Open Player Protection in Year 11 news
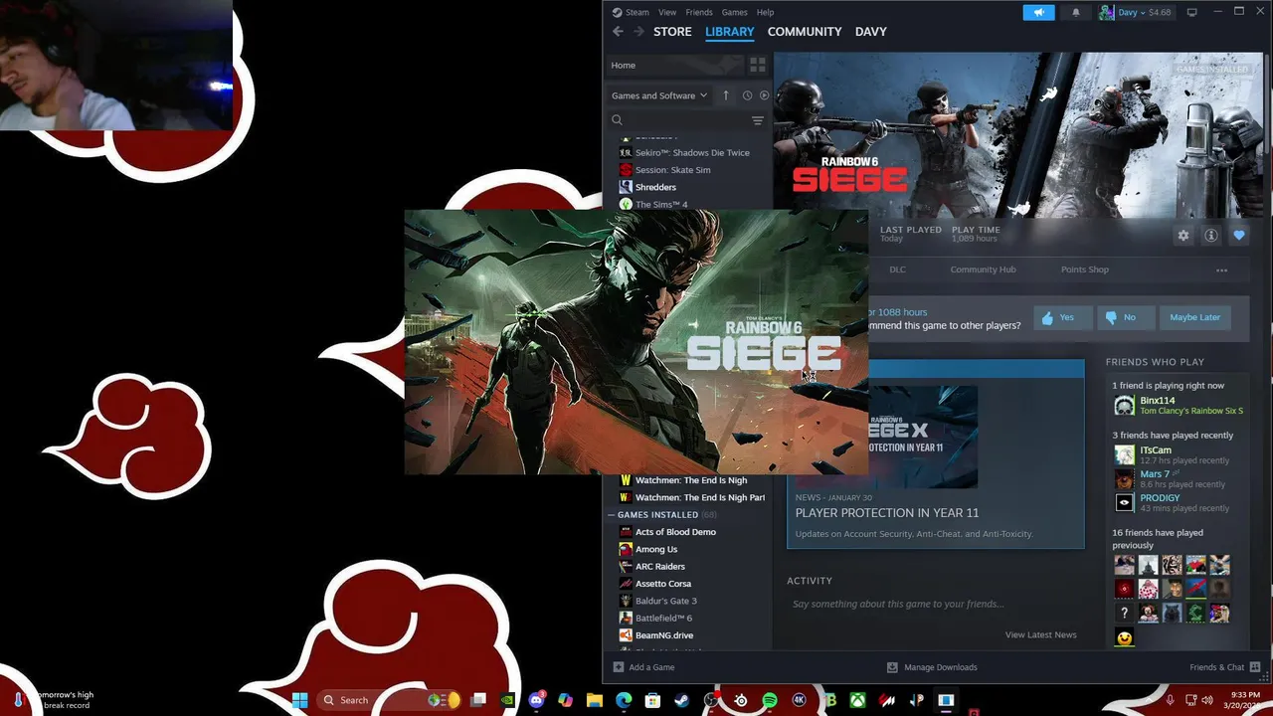This screenshot has height=716, width=1273. [x=887, y=513]
